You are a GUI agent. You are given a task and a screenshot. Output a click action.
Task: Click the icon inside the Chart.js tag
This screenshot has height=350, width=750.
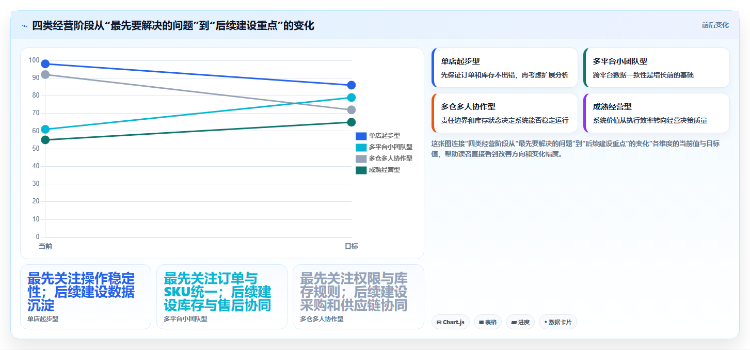click(439, 322)
